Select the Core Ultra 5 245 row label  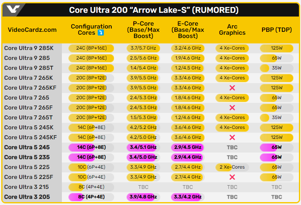tap(27, 147)
